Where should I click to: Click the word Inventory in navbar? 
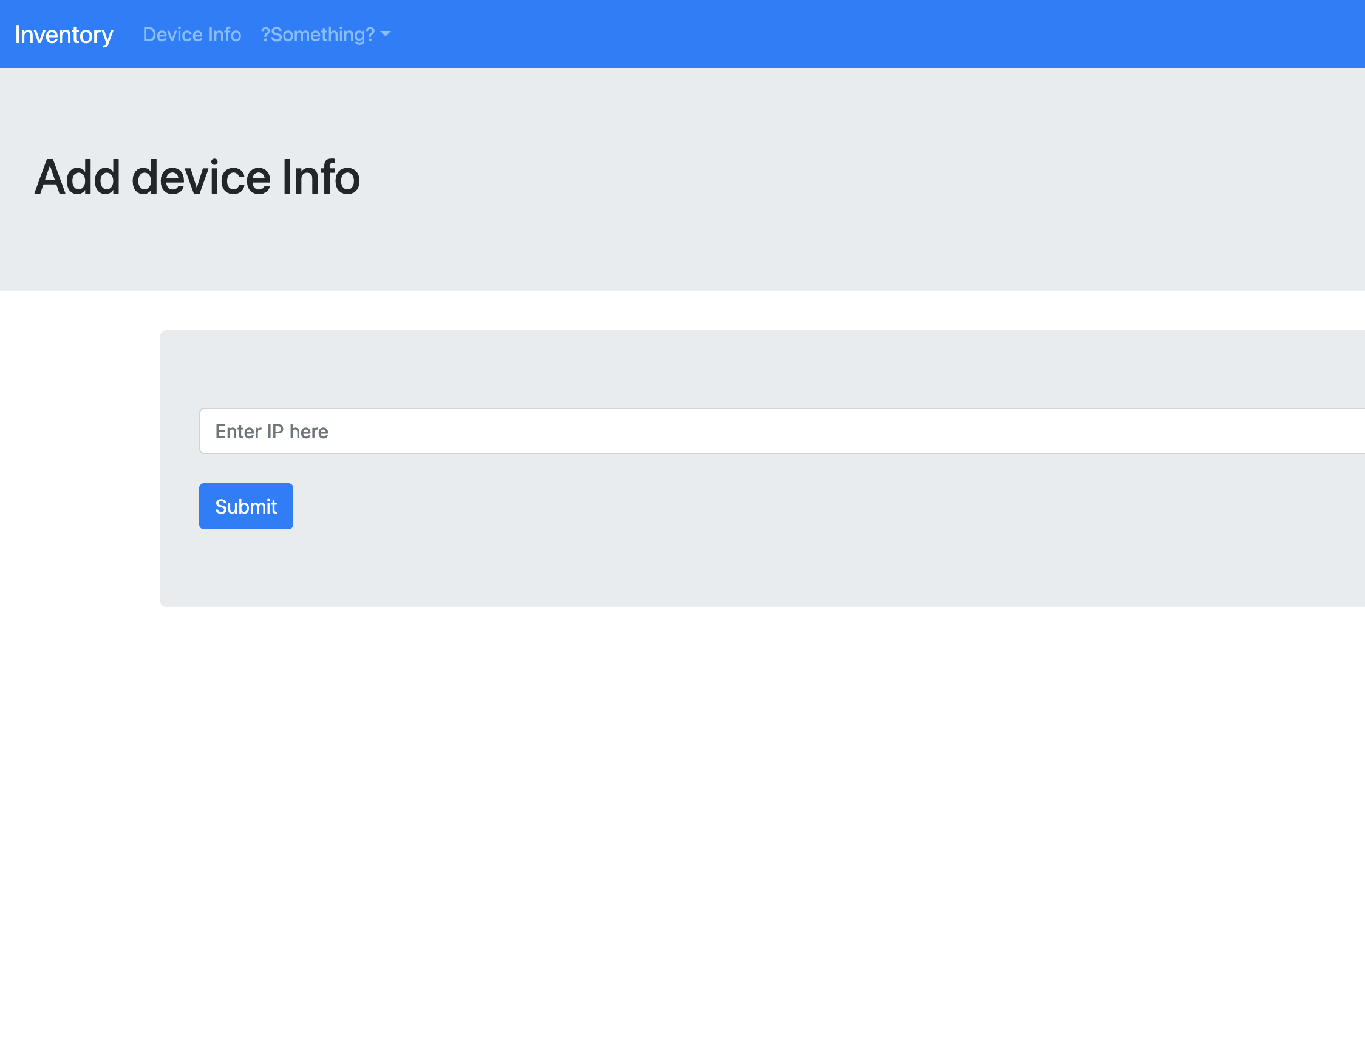[x=63, y=34]
